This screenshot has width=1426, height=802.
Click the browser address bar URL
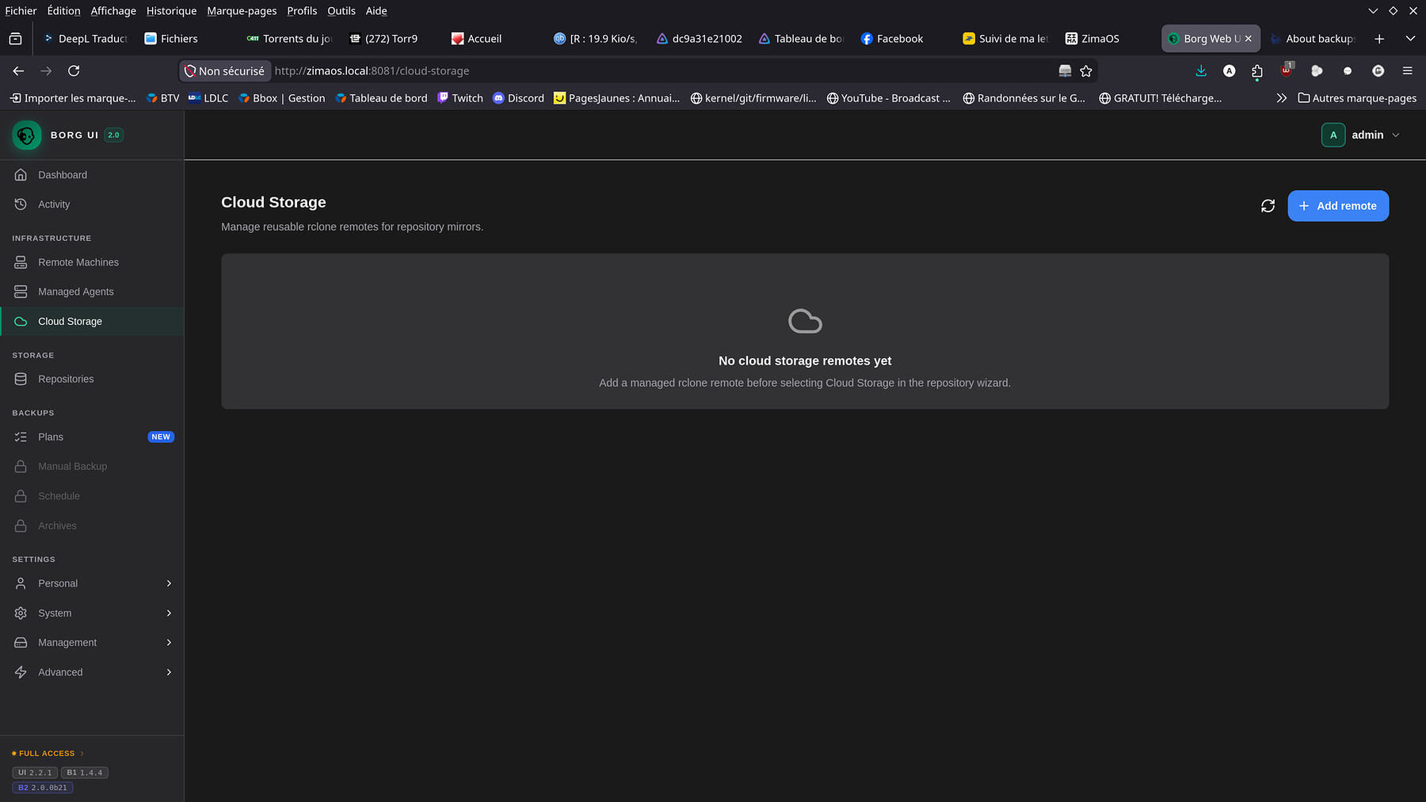click(x=372, y=71)
